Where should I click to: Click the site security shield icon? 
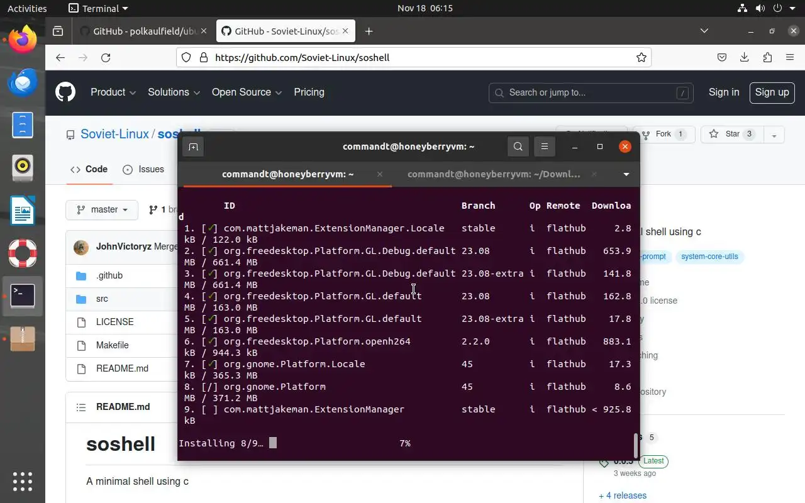point(186,57)
